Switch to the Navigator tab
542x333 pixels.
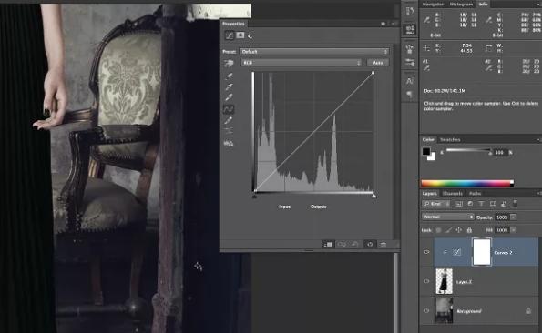(x=433, y=5)
